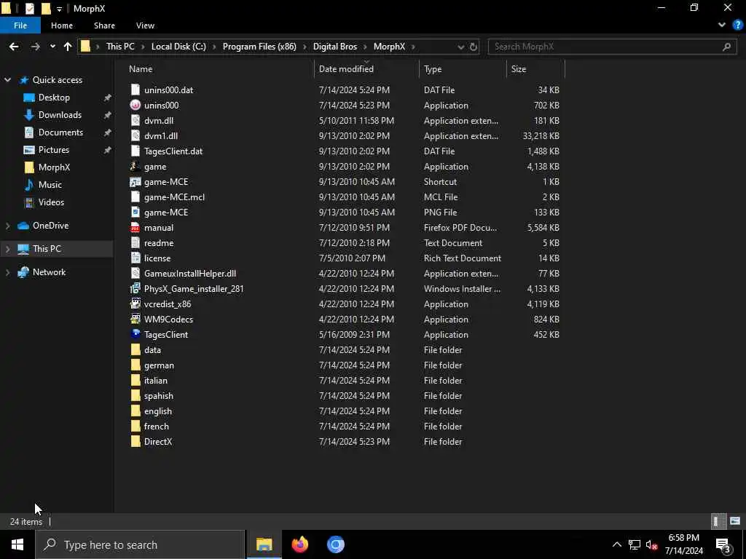The width and height of the screenshot is (746, 559).
Task: Go back with the Back arrow
Action: click(x=14, y=47)
